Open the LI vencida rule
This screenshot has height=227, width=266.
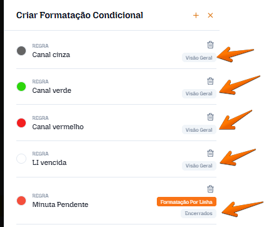pos(50,162)
